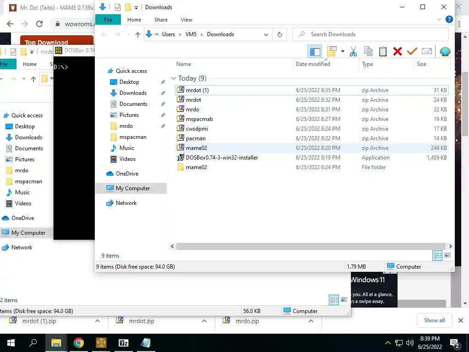Open the Share ribbon tab
The height and width of the screenshot is (352, 469).
click(x=161, y=20)
